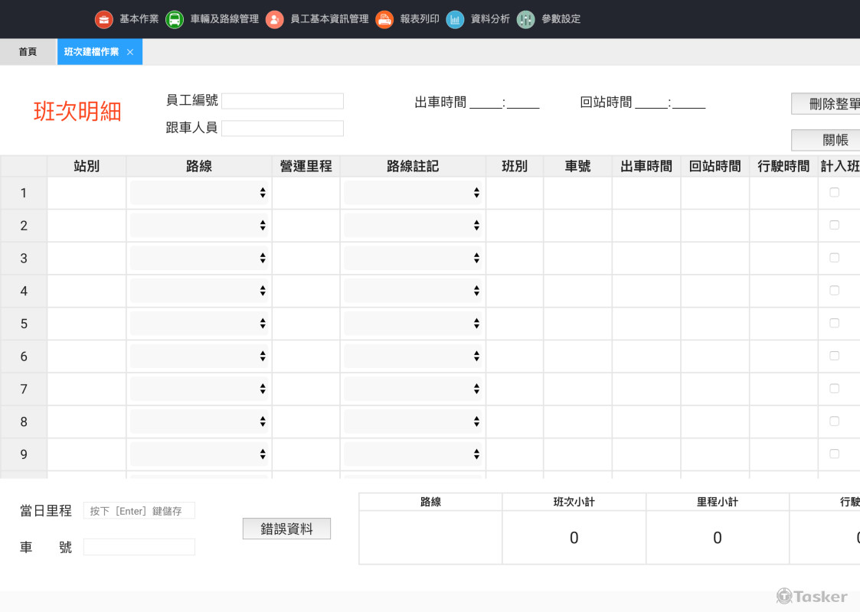The height and width of the screenshot is (612, 860).
Task: Click the 參數設定 settings icon
Action: 525,19
